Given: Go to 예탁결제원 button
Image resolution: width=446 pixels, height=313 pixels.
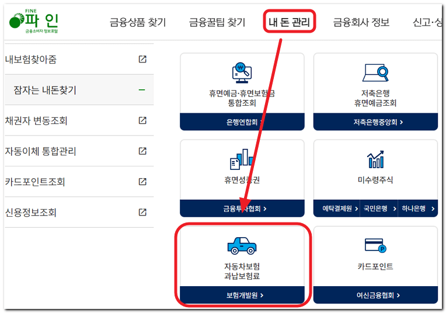Looking at the screenshot, I should tap(337, 208).
